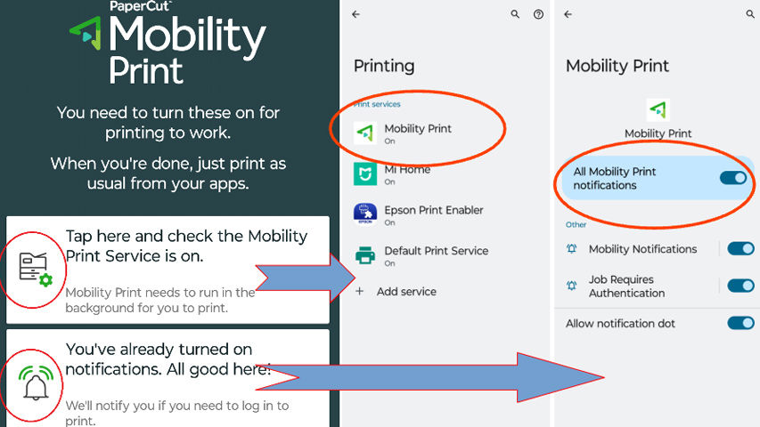Screen dimensions: 760x427
Task: Tap the printer settings icon in card
Action: (35, 270)
